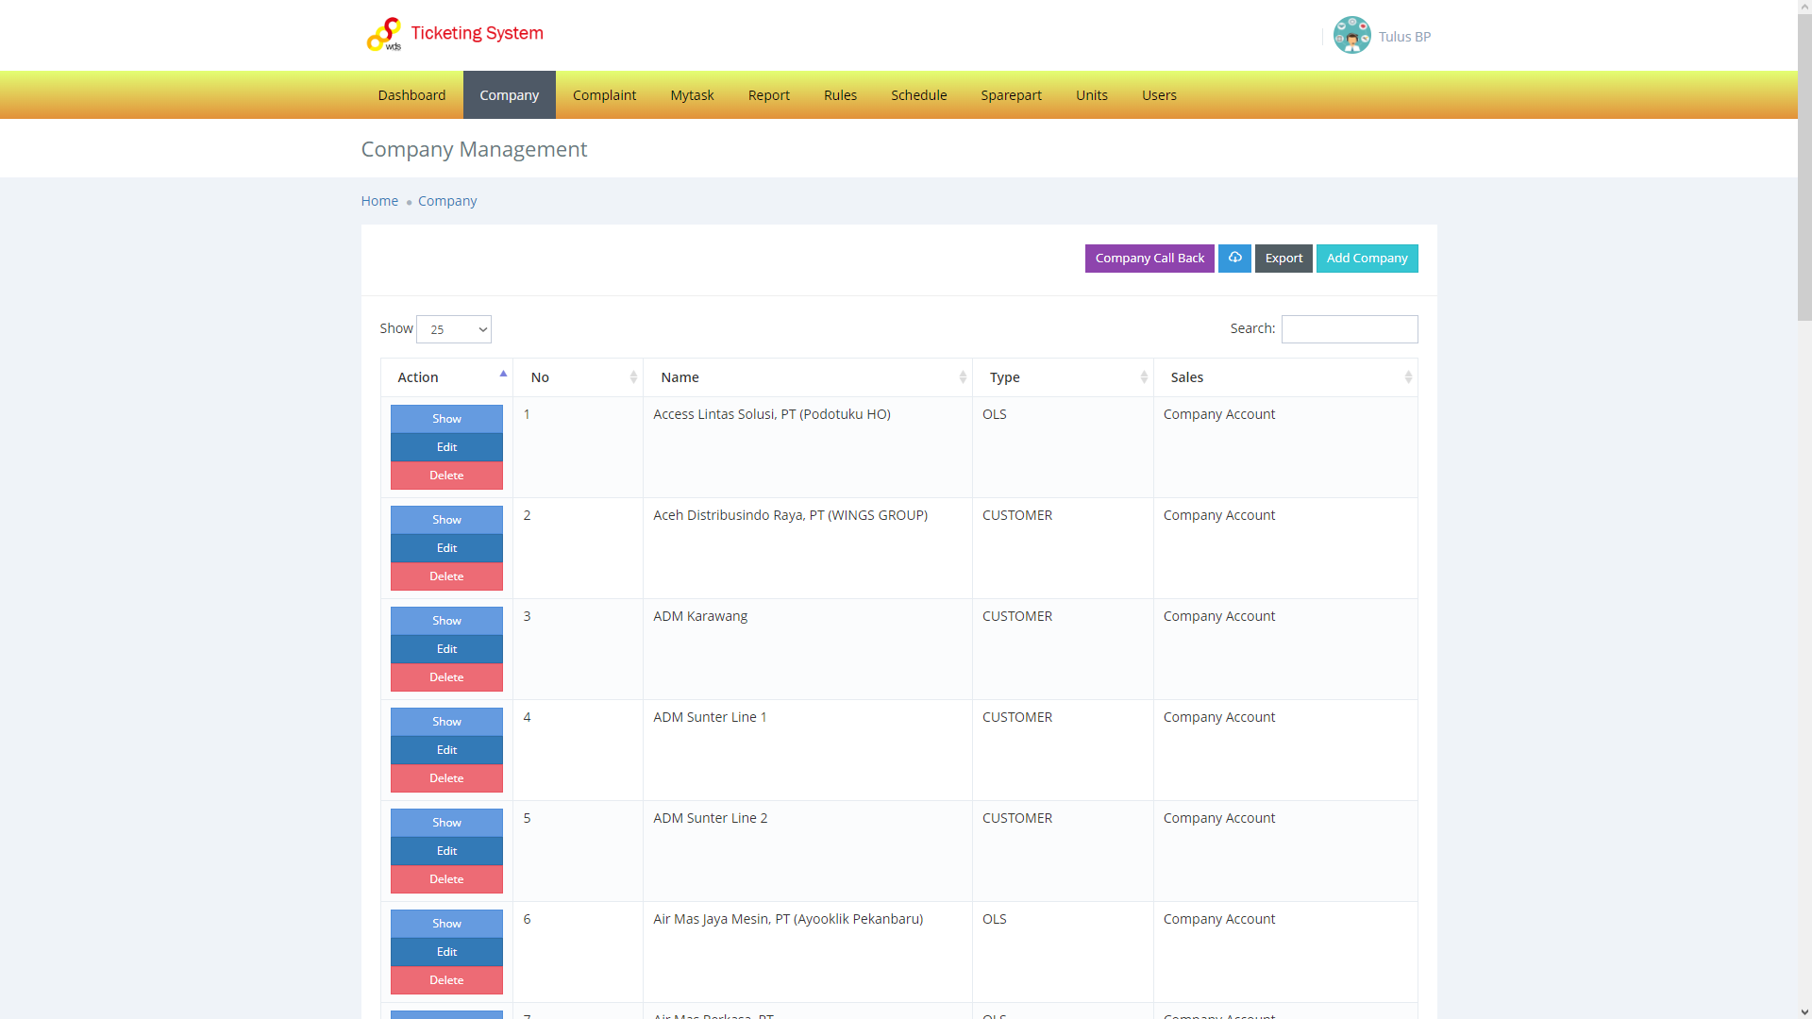Click the Ticketing System logo icon
Screen dimensions: 1812x1019
[x=384, y=35]
